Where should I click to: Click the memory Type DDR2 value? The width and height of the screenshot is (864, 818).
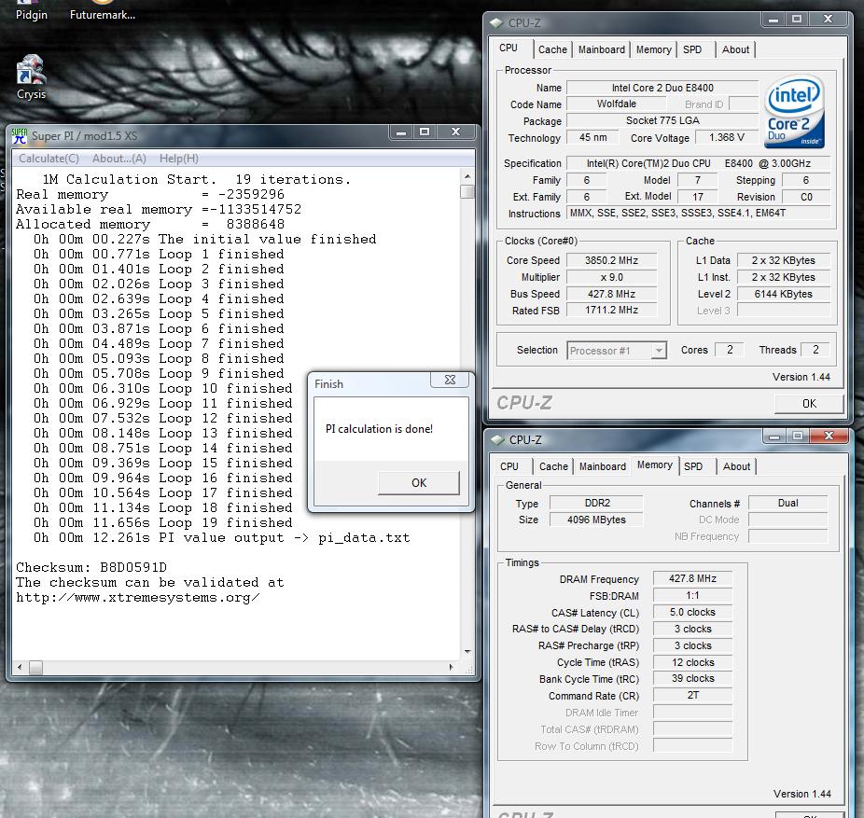(596, 503)
